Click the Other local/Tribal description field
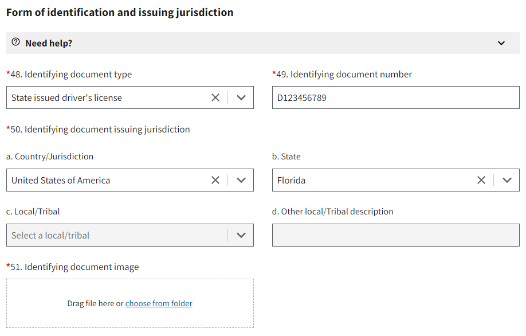This screenshot has height=336, width=526. tap(395, 235)
